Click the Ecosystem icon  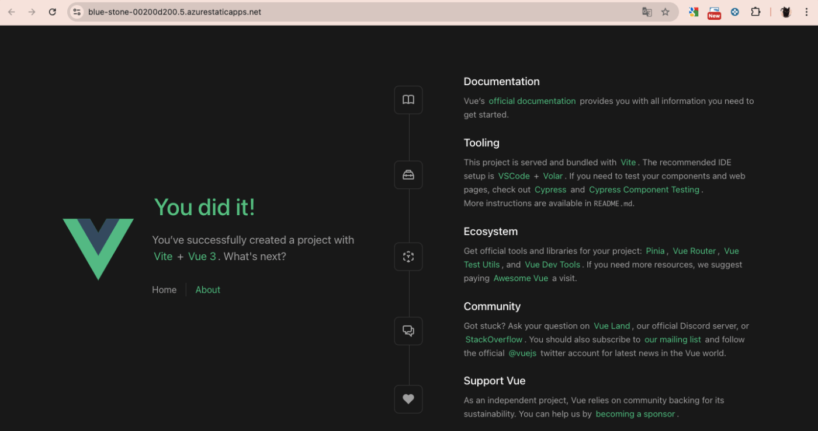point(408,257)
